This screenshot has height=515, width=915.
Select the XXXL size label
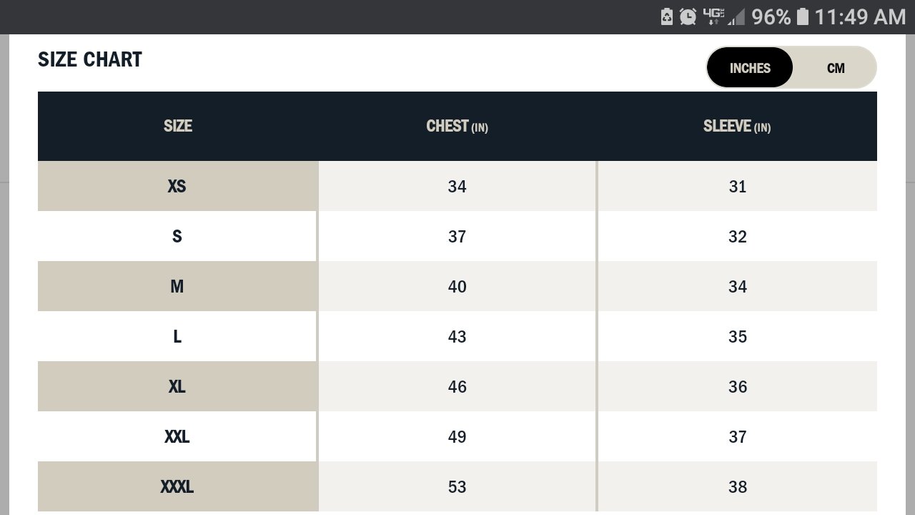point(177,486)
